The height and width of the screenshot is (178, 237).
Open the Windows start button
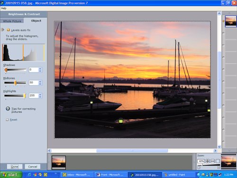11,175
